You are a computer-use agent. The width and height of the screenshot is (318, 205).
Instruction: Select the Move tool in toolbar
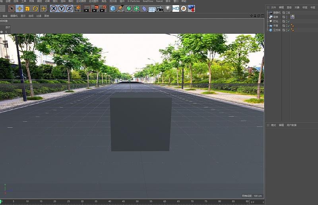click(x=19, y=8)
